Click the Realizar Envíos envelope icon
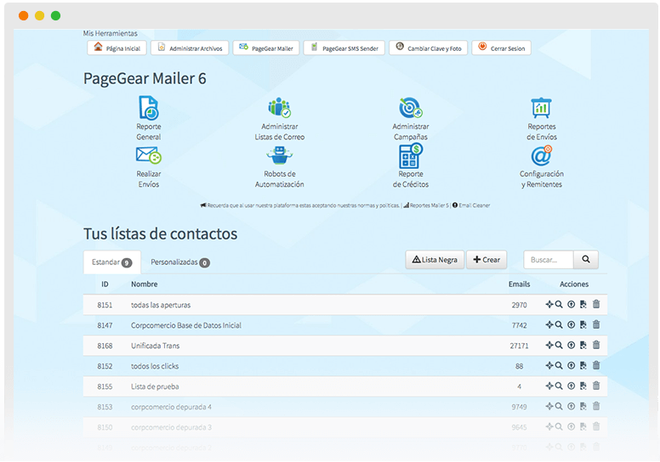Screen dimensions: 660x462 [x=148, y=156]
